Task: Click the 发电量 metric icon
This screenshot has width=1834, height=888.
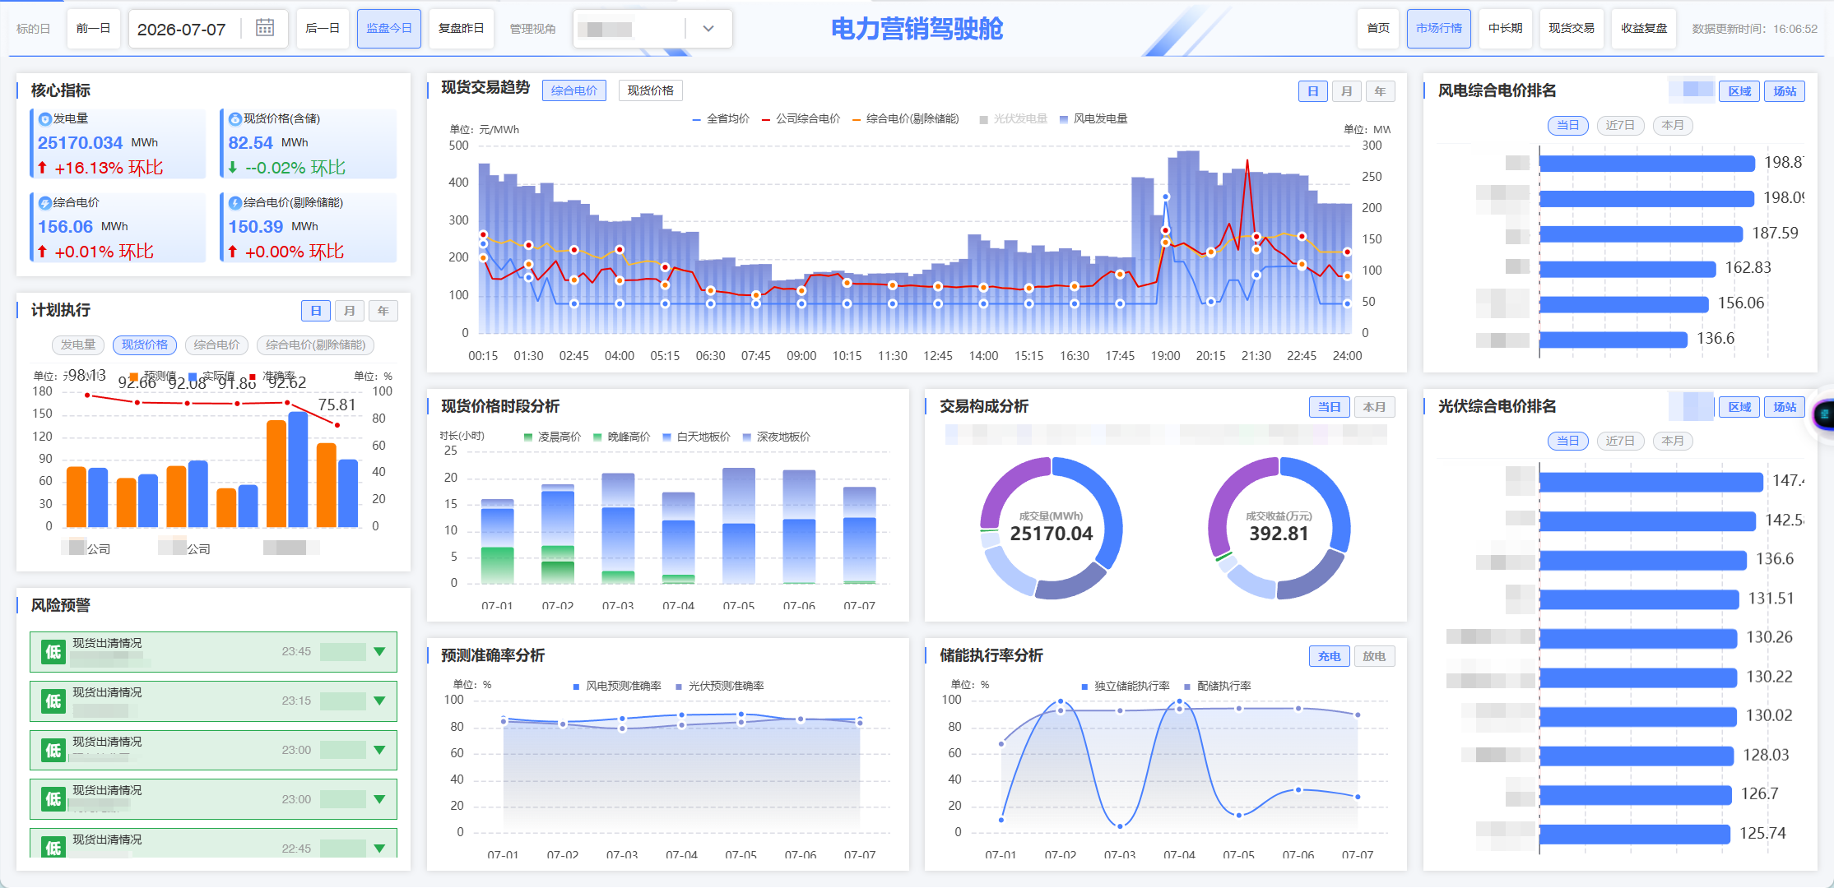Action: click(x=45, y=119)
